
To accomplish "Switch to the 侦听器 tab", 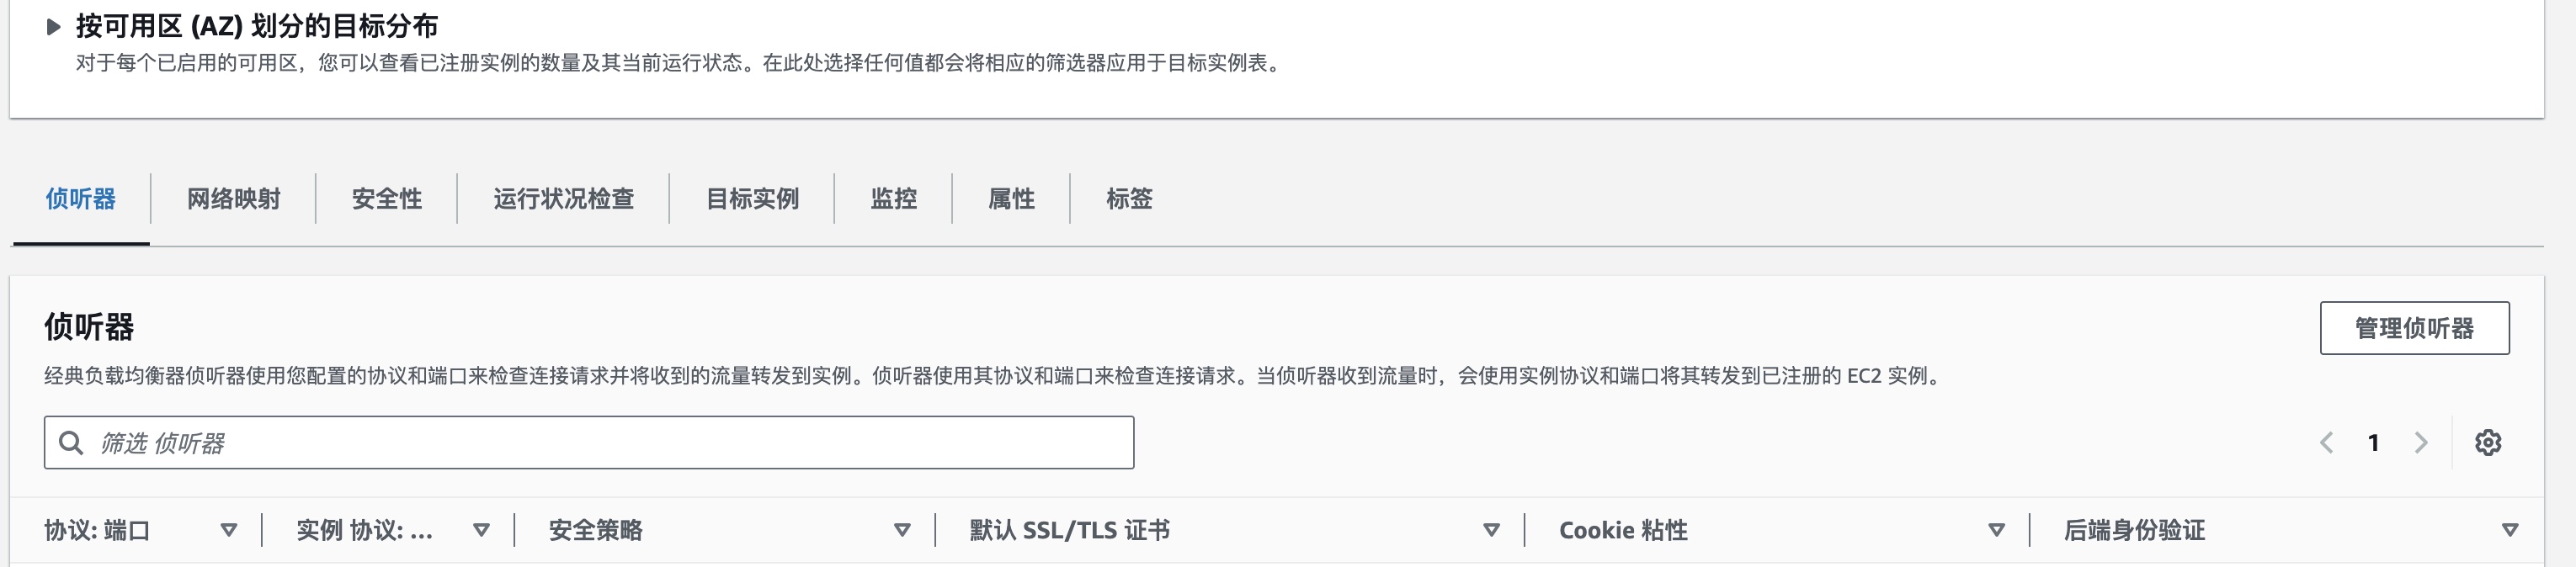I will click(81, 199).
